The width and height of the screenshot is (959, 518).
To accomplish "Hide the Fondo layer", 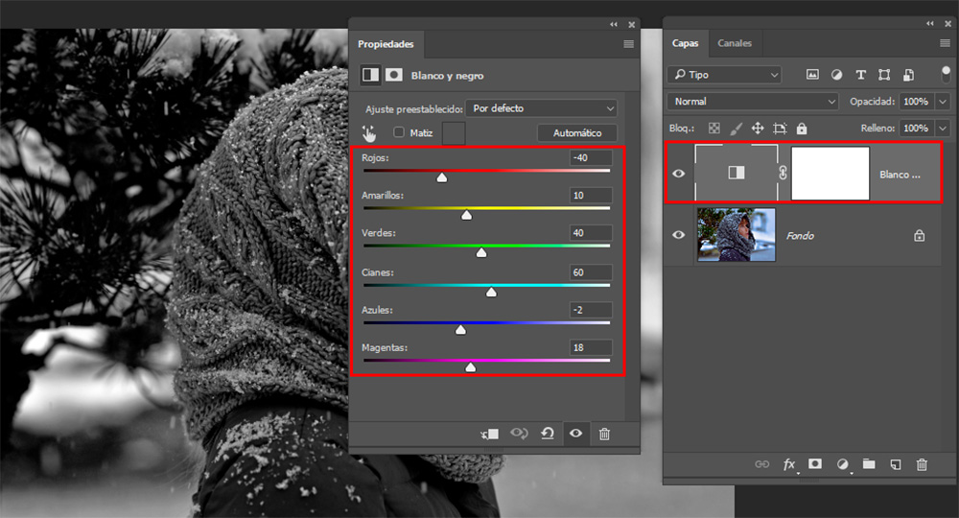I will [x=678, y=235].
